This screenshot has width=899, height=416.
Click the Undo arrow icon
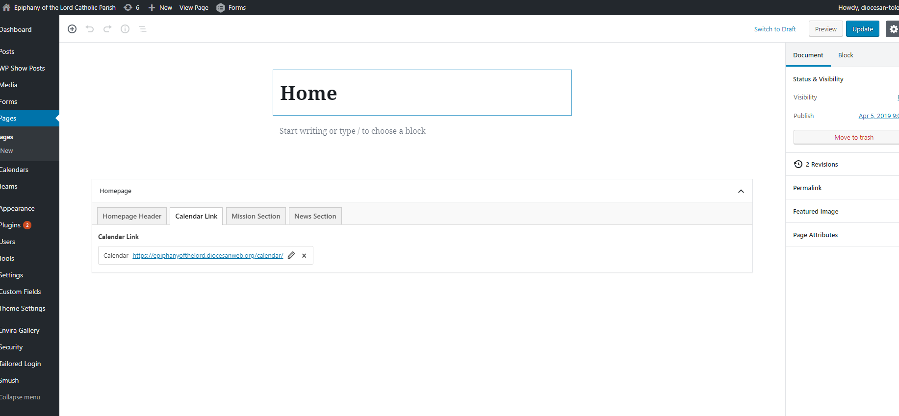coord(90,29)
